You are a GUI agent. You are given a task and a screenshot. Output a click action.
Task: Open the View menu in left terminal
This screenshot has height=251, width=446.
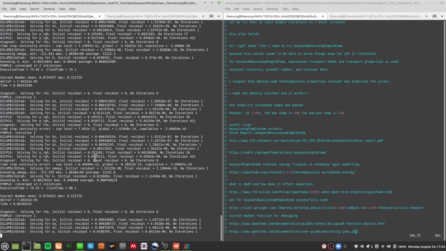[x=23, y=9]
